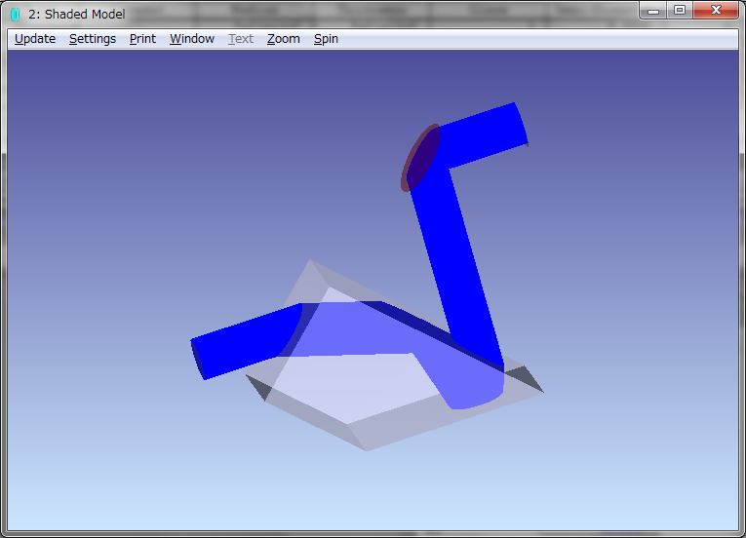Open the Zoom menu

click(x=283, y=39)
